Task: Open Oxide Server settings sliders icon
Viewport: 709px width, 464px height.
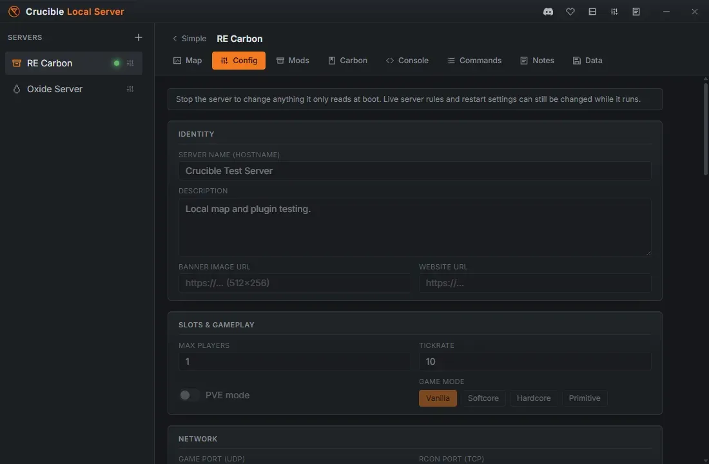Action: [x=130, y=89]
